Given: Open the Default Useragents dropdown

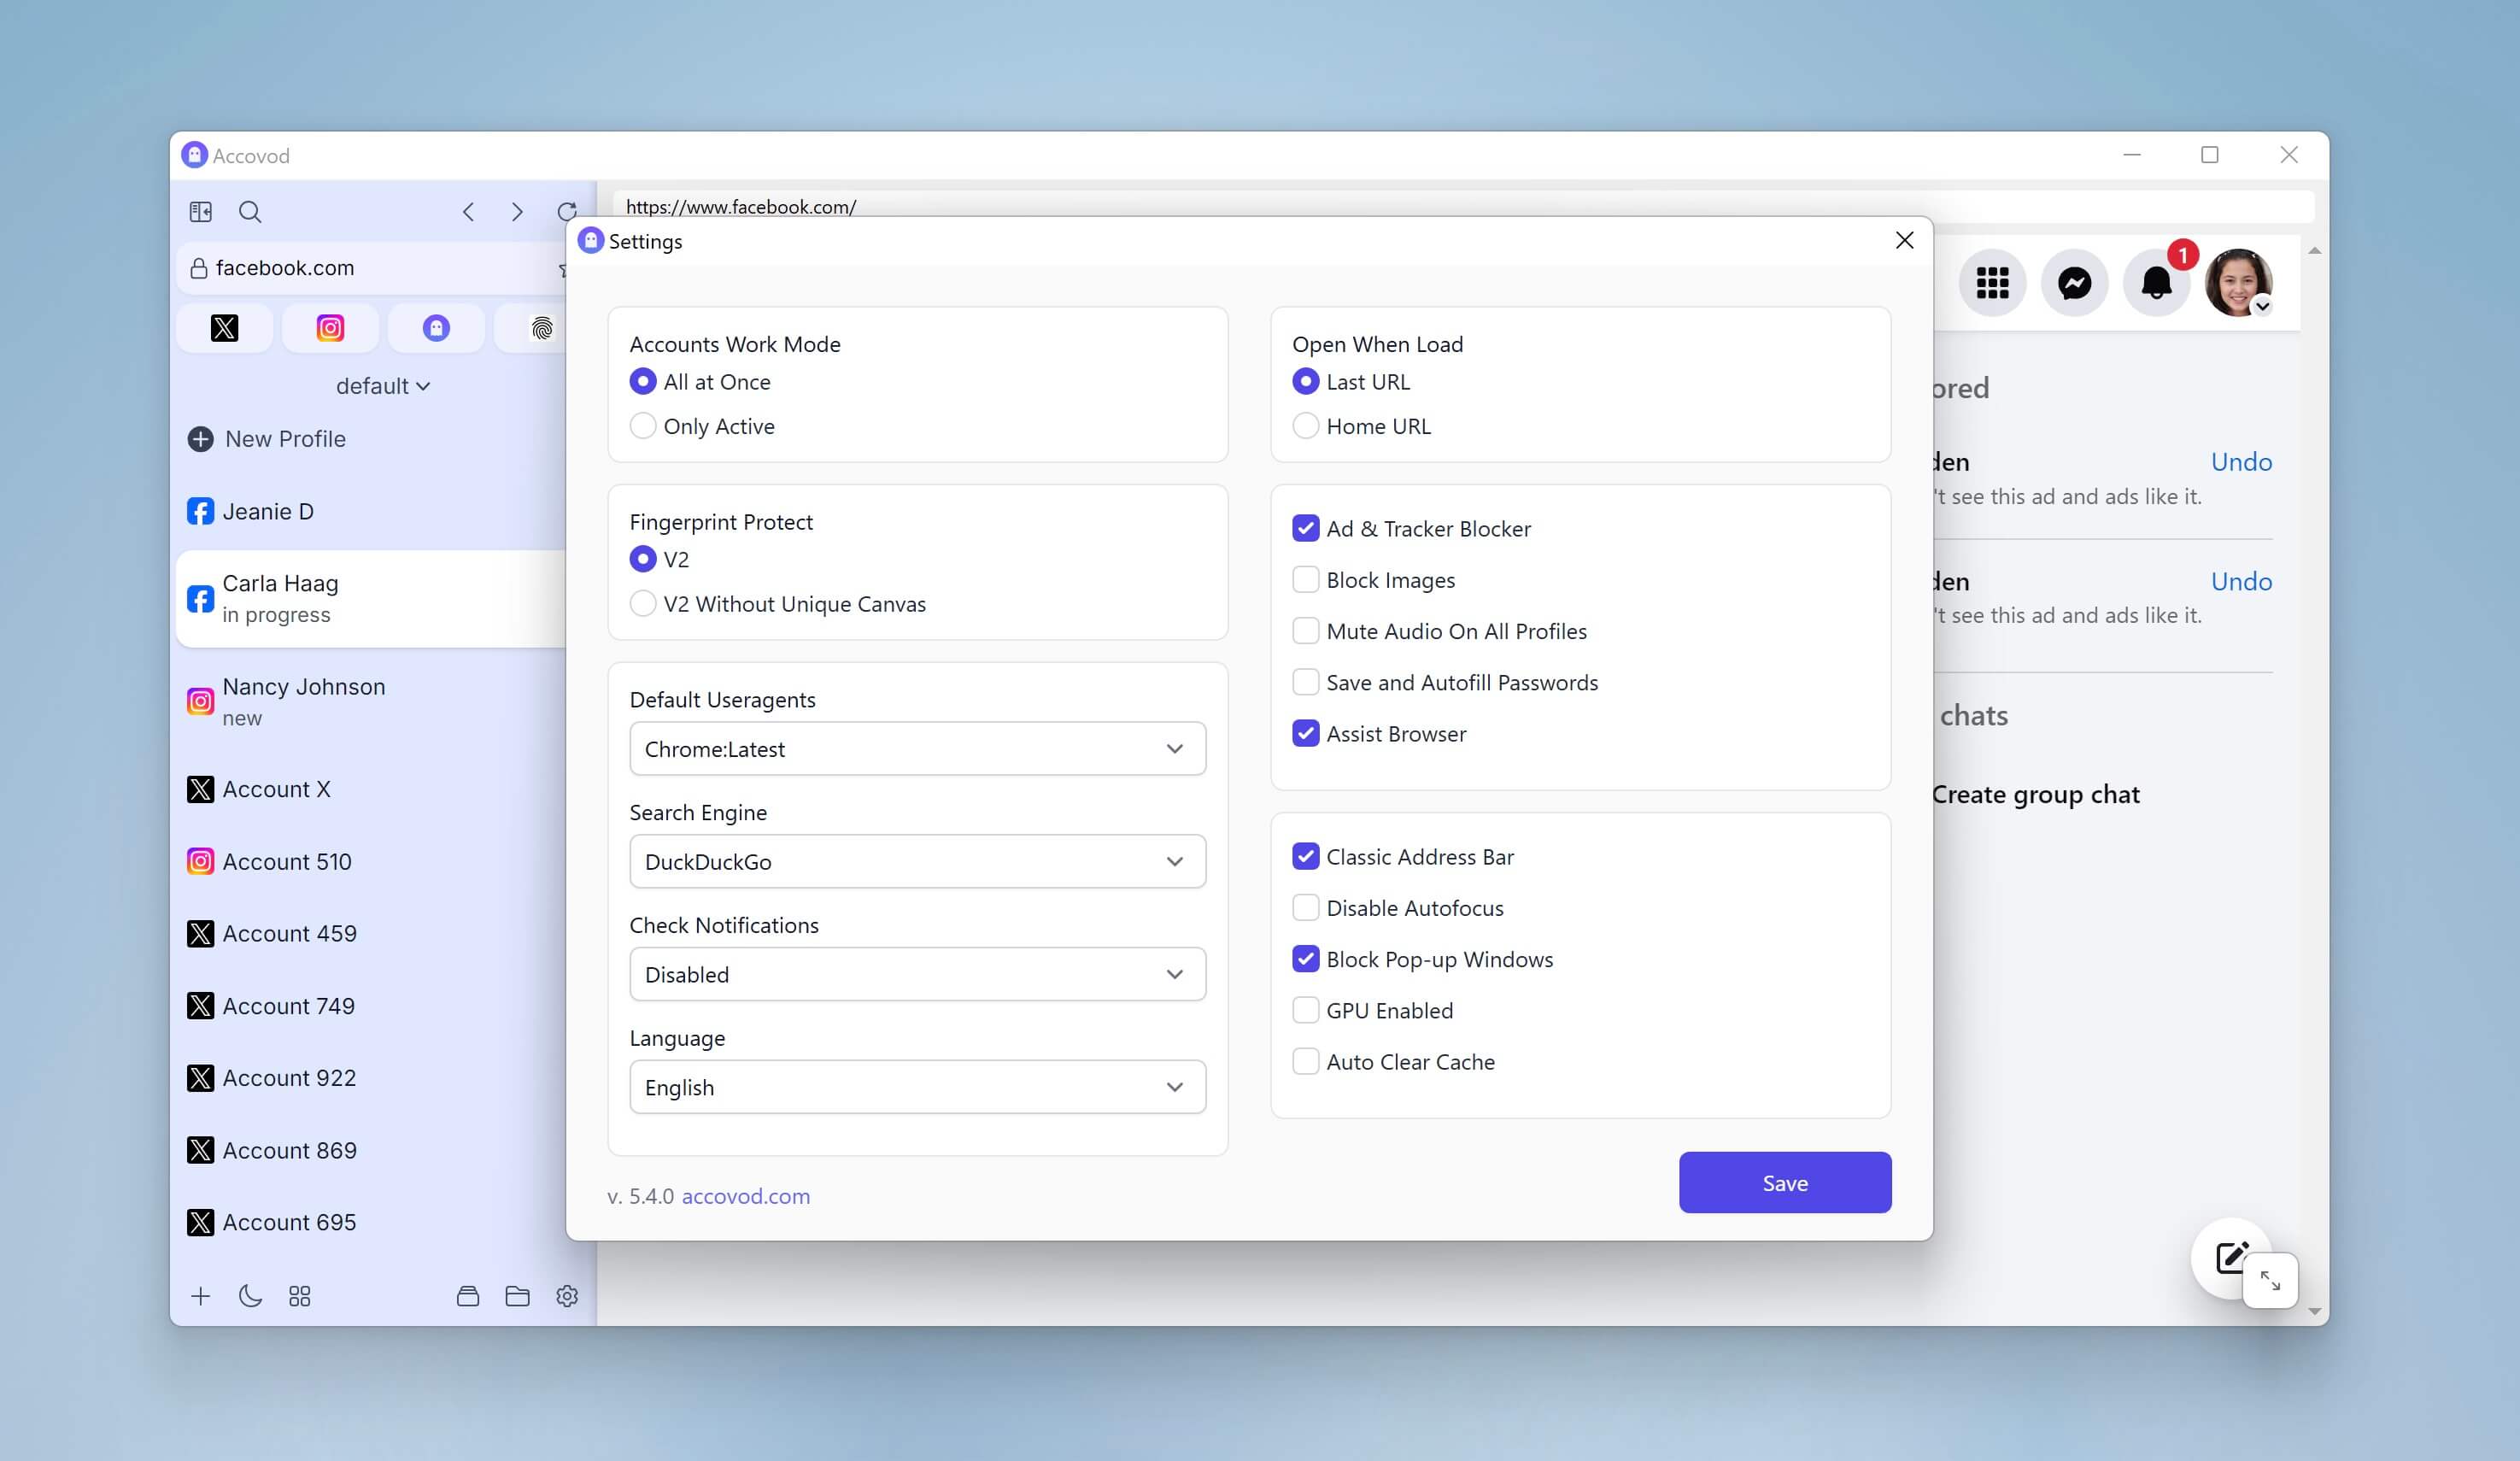Looking at the screenshot, I should (917, 749).
